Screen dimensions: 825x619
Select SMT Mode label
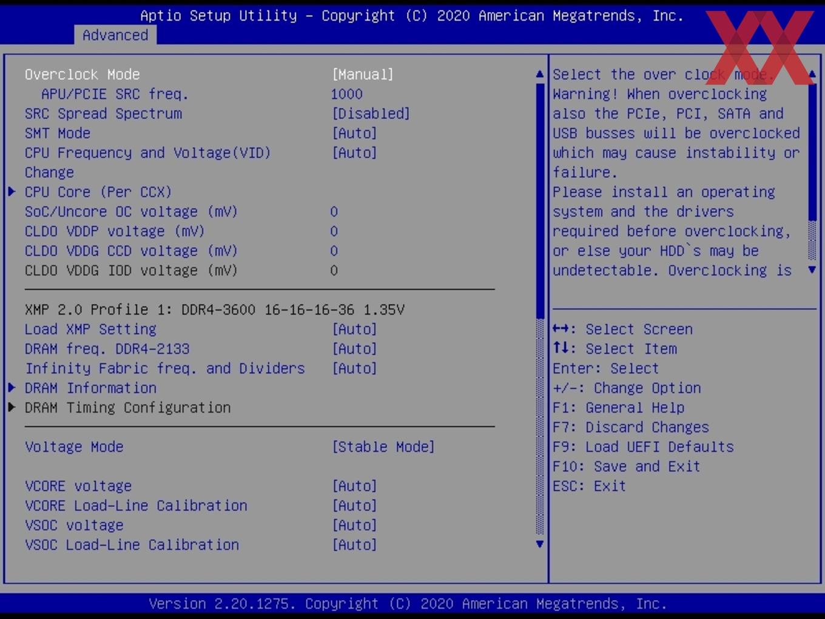[x=58, y=133]
